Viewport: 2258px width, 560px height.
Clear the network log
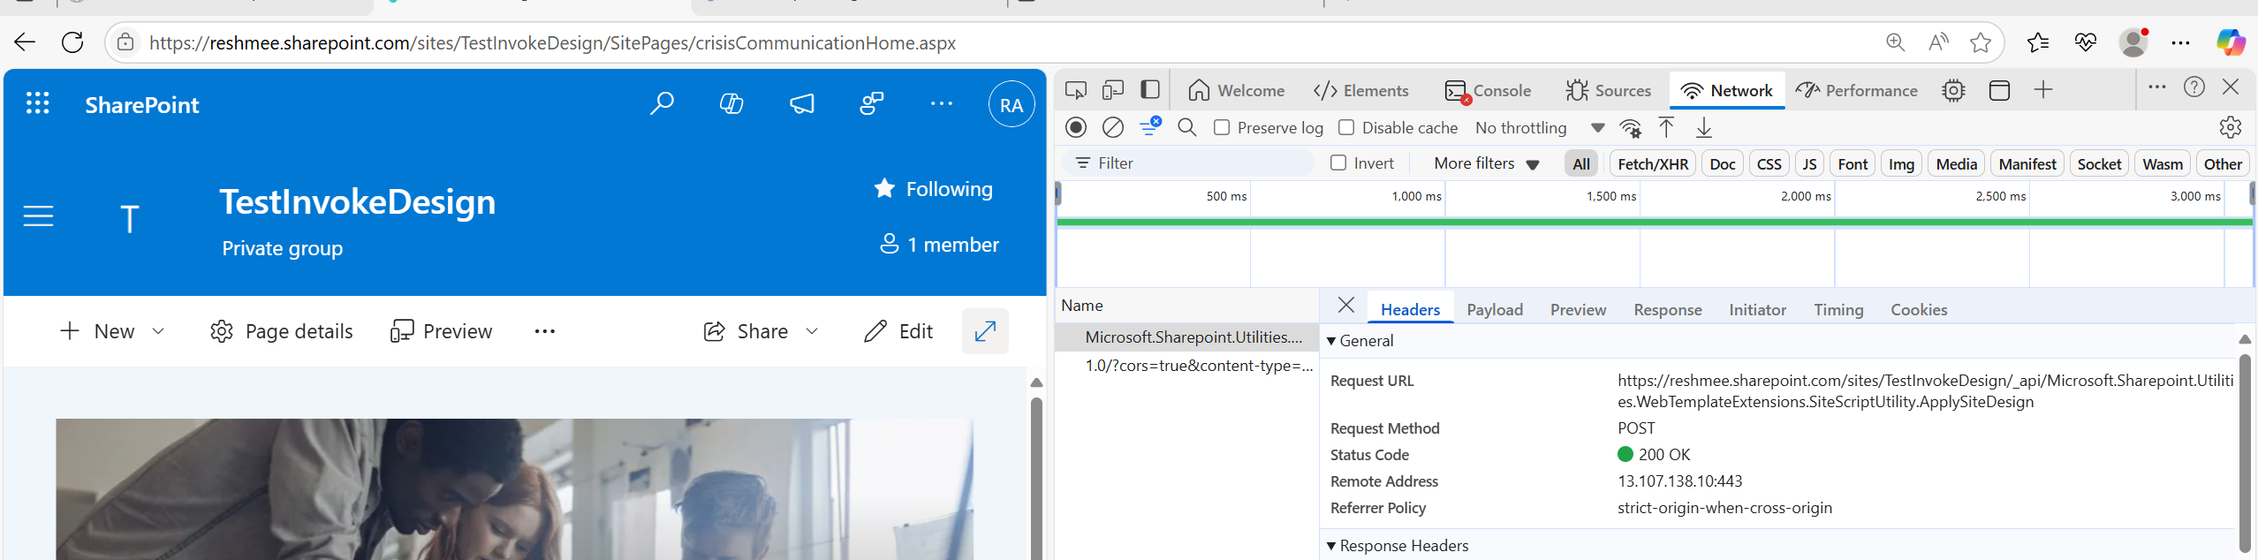tap(1113, 128)
